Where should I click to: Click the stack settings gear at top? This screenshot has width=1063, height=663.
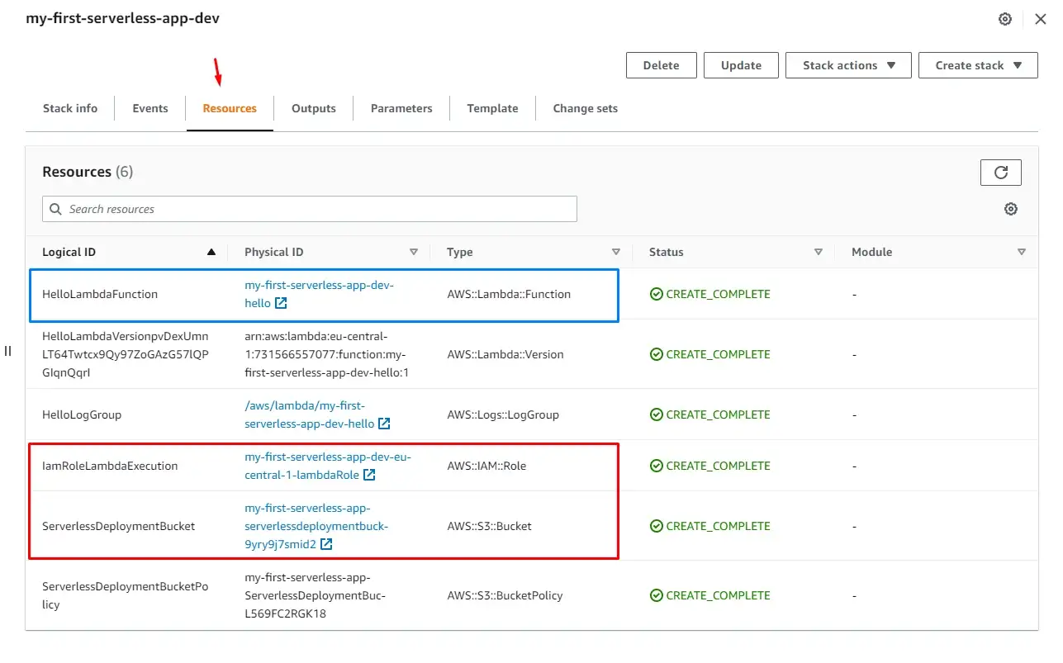click(1004, 19)
